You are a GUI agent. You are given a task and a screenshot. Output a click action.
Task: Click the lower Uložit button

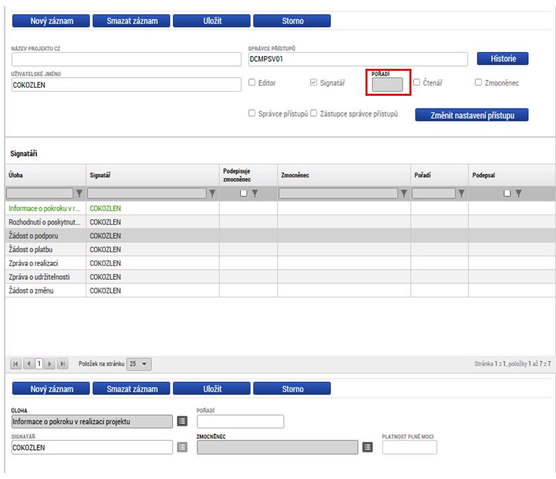click(211, 389)
